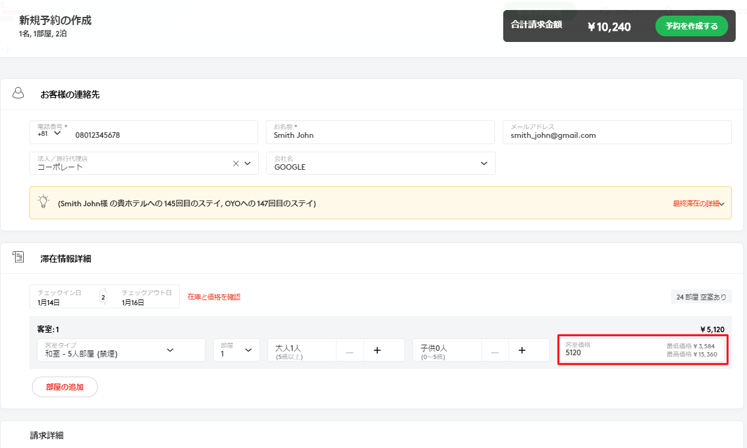Screen dimensions: 747x448
Task: Click the total amount ¥10,240
Action: pos(609,27)
